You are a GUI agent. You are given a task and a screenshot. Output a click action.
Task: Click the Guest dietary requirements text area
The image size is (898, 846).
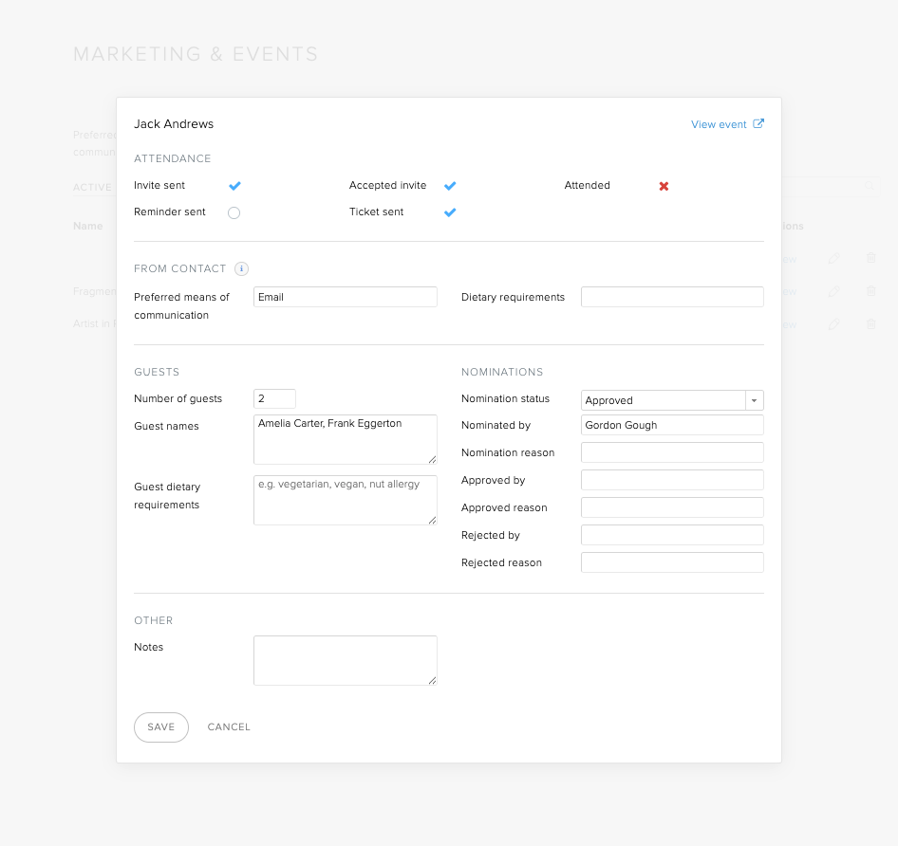pyautogui.click(x=346, y=500)
